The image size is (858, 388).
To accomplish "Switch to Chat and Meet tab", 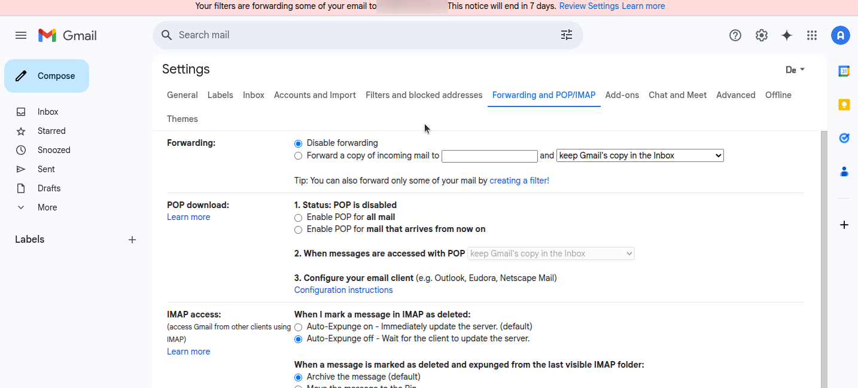I will pyautogui.click(x=677, y=95).
